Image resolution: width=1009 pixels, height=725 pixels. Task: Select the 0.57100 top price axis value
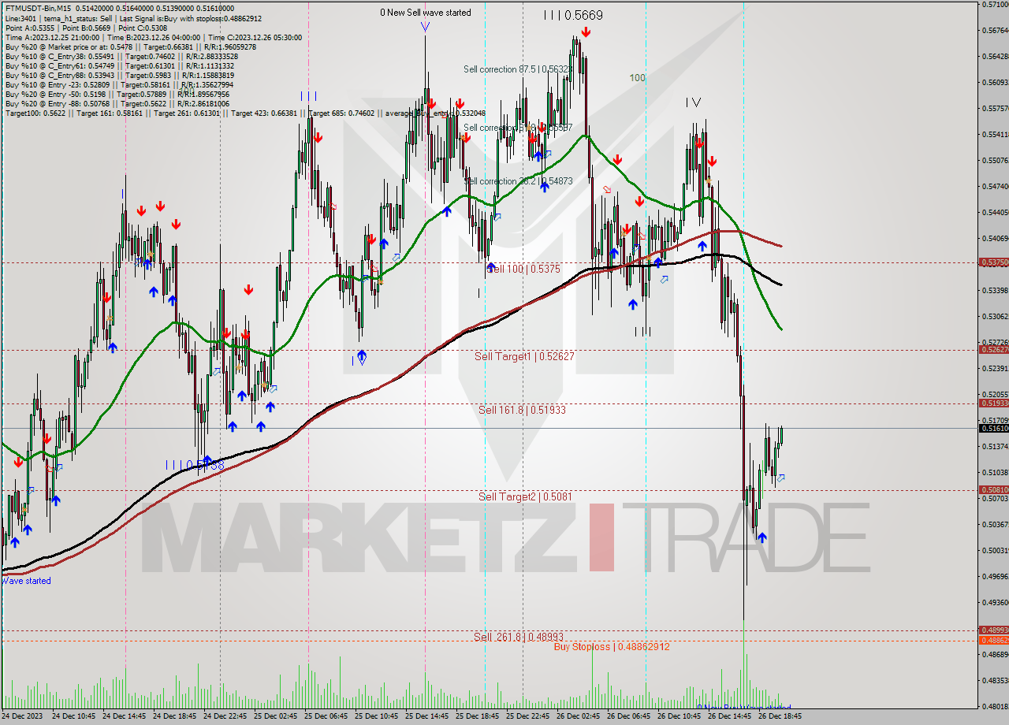[x=994, y=5]
